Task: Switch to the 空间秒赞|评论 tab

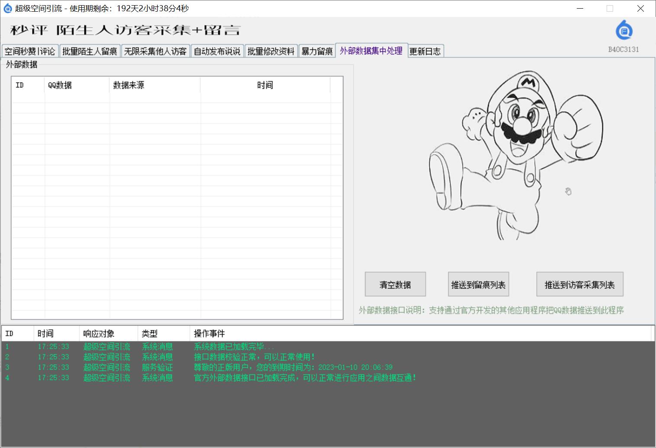Action: (x=30, y=51)
